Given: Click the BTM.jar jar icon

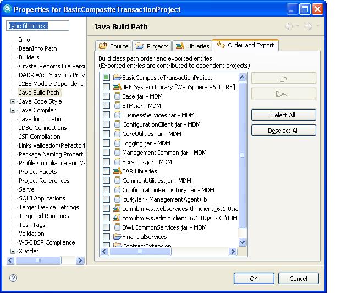Looking at the screenshot, I should (117, 106).
